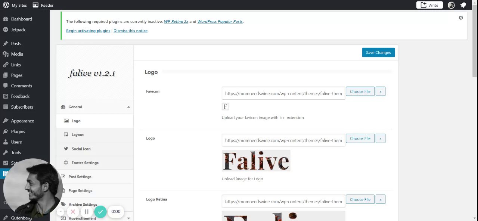Choose File for the Favicon
The width and height of the screenshot is (478, 221).
pyautogui.click(x=360, y=91)
